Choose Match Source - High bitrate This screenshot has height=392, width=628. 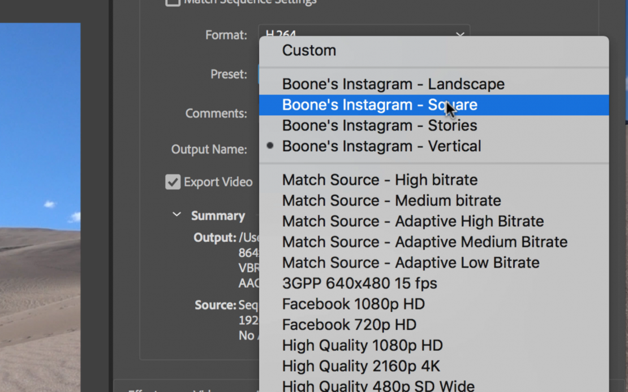coord(380,180)
